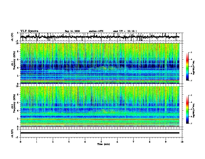Click the time axis tick label "0"
This screenshot has width=205, height=159.
coord(20,142)
